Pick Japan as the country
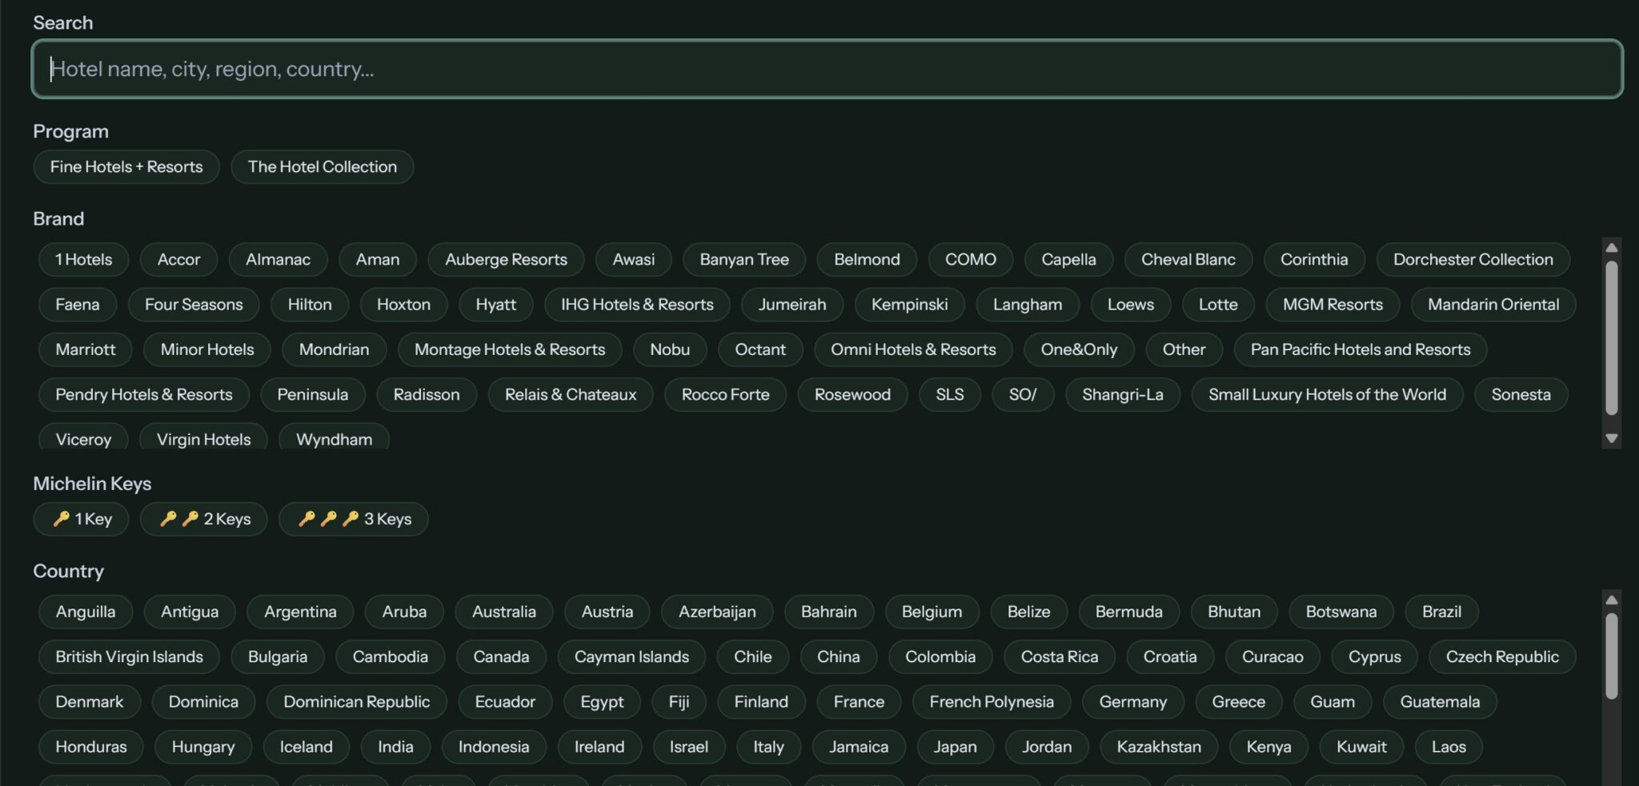Screen dimensions: 1639x786 (x=955, y=746)
